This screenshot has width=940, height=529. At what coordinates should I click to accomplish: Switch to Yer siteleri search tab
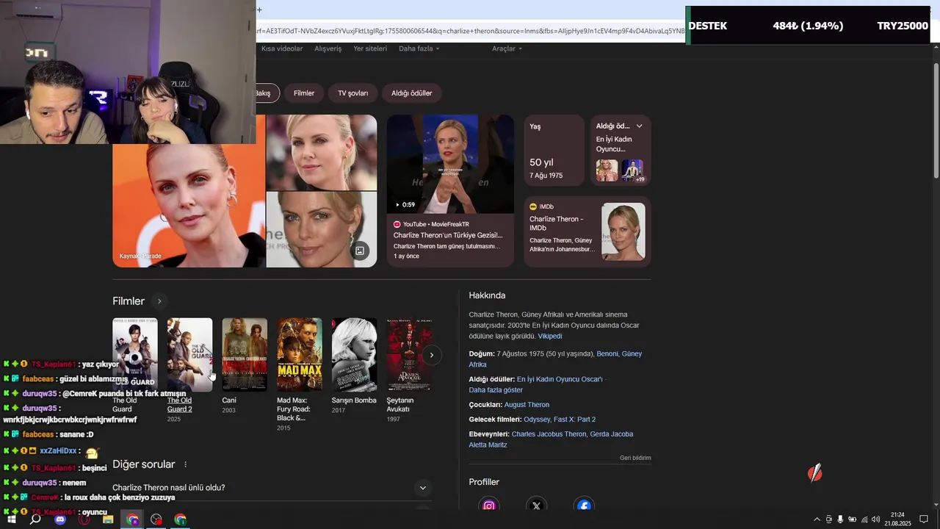[370, 48]
